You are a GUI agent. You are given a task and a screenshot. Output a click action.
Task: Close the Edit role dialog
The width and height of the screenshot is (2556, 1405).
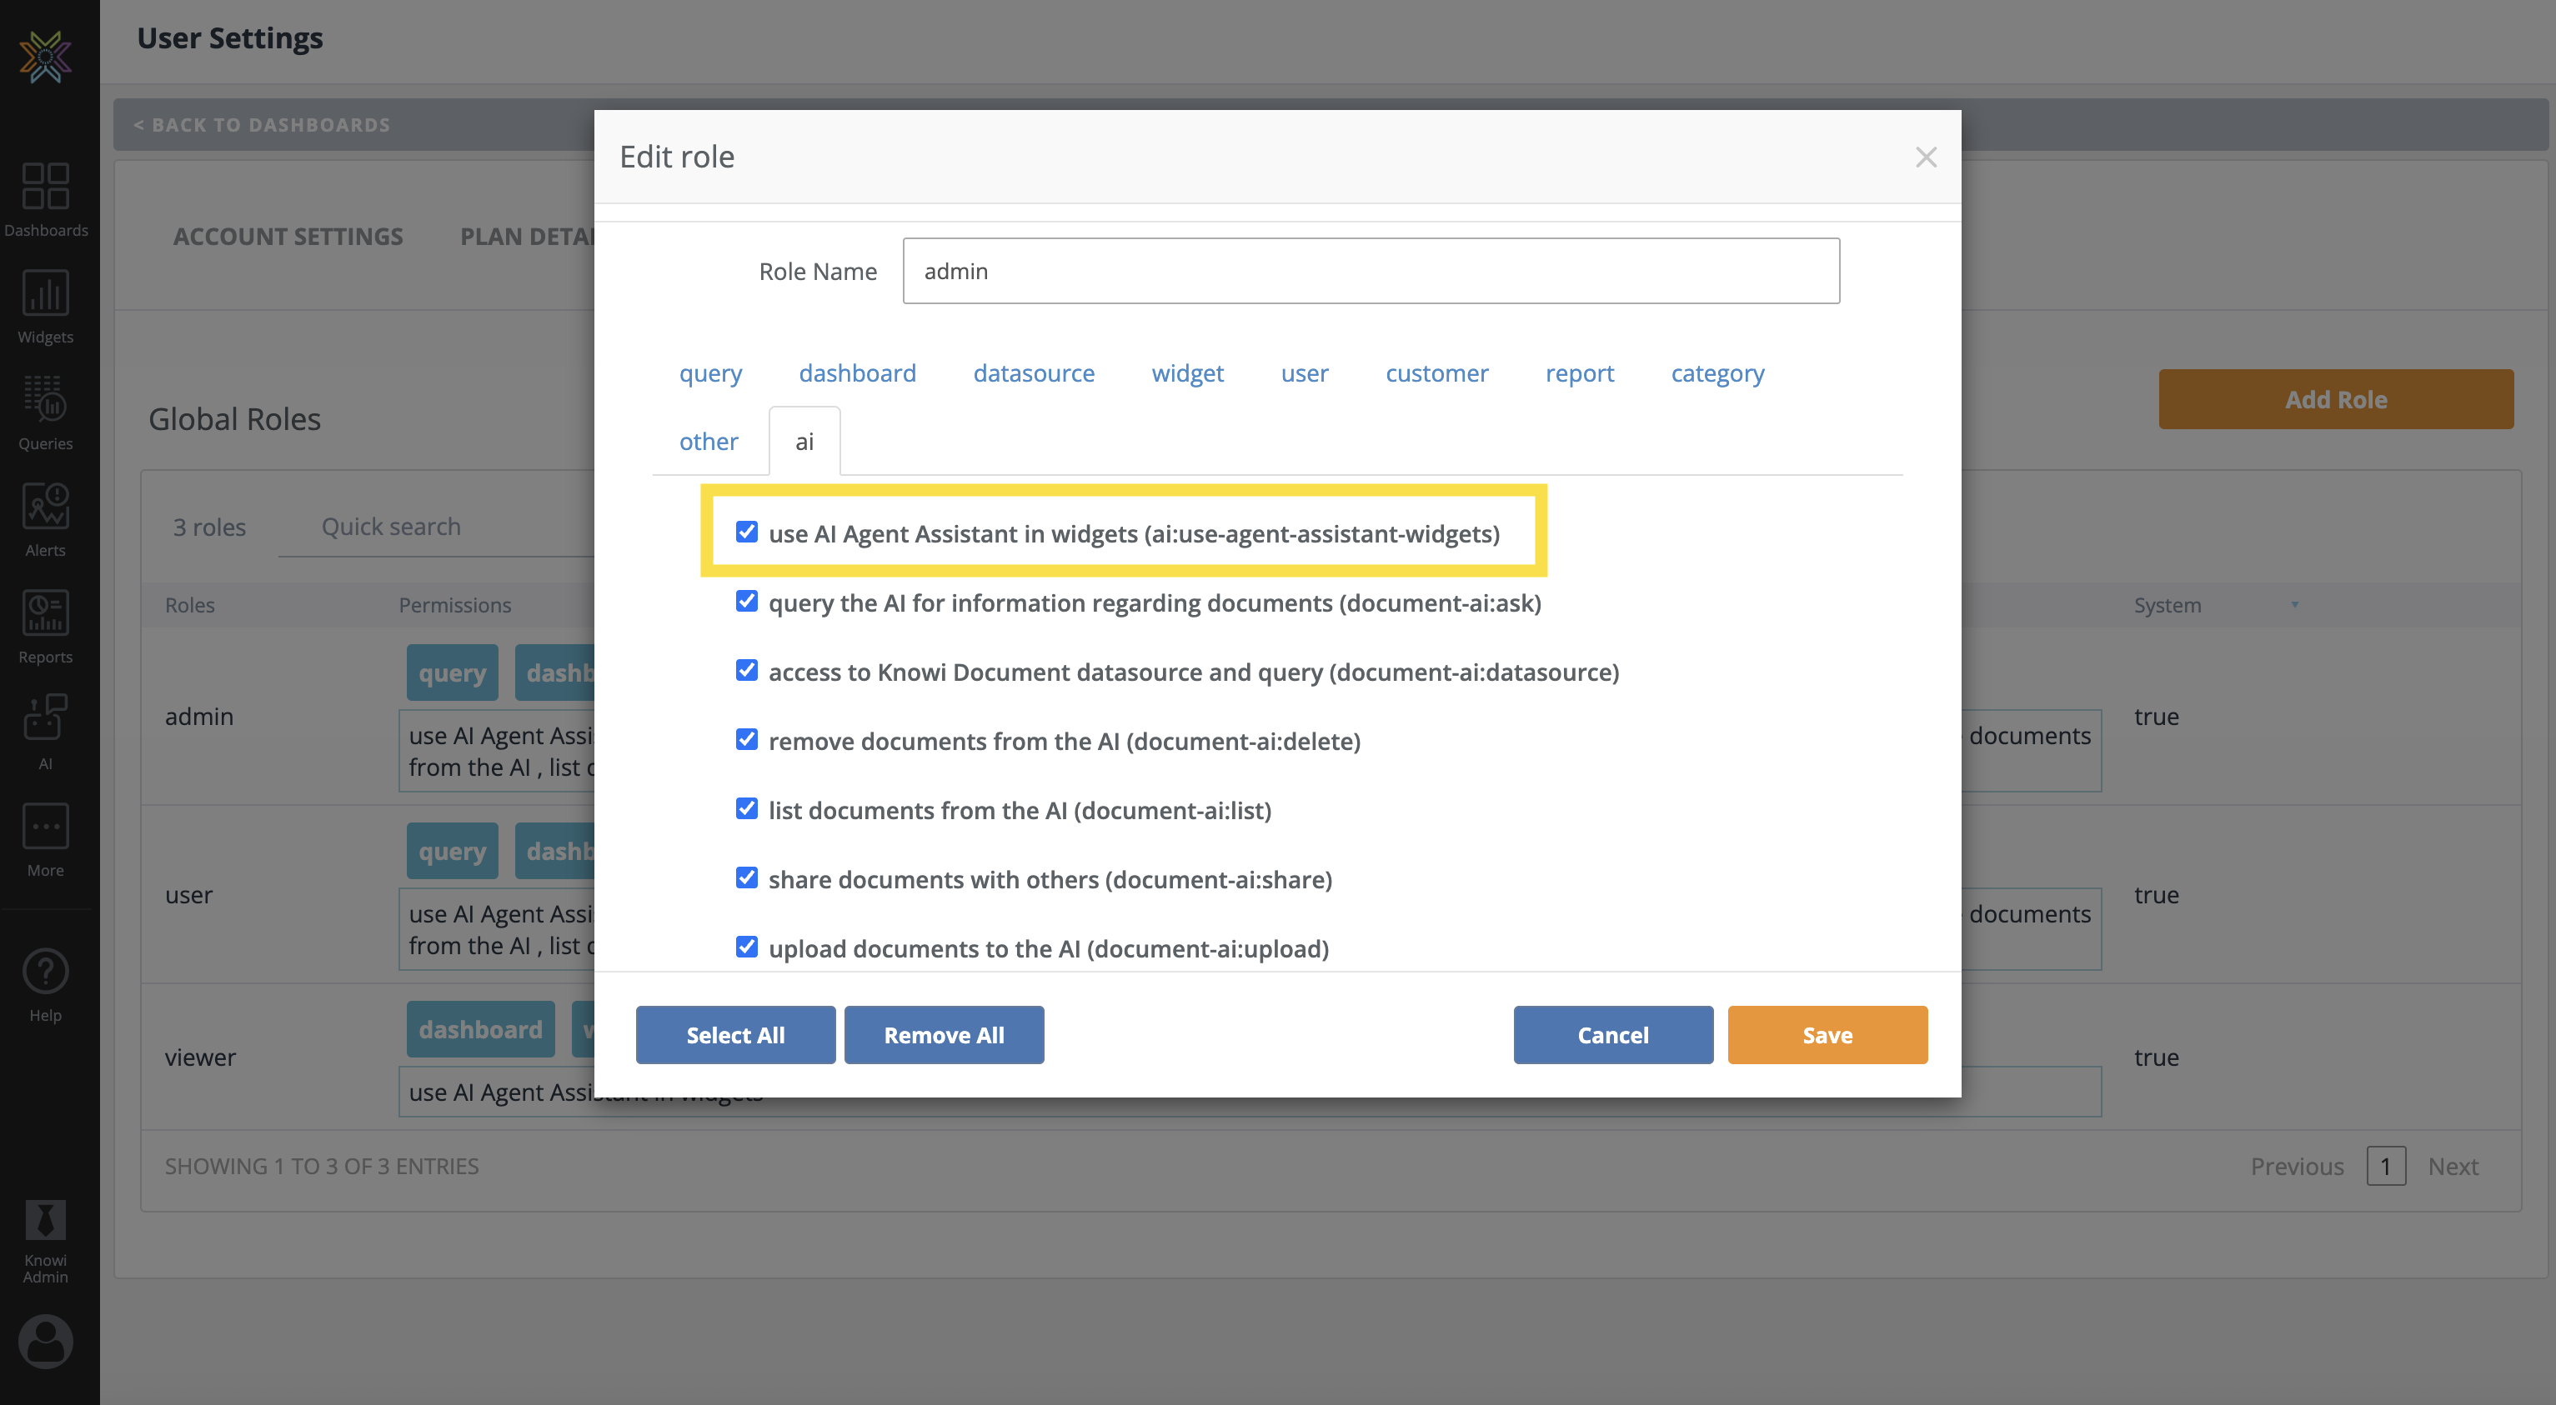click(x=1925, y=157)
